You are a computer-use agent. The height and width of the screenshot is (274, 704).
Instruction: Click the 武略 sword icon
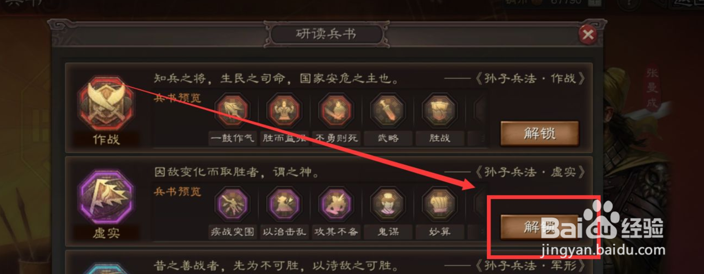click(388, 110)
